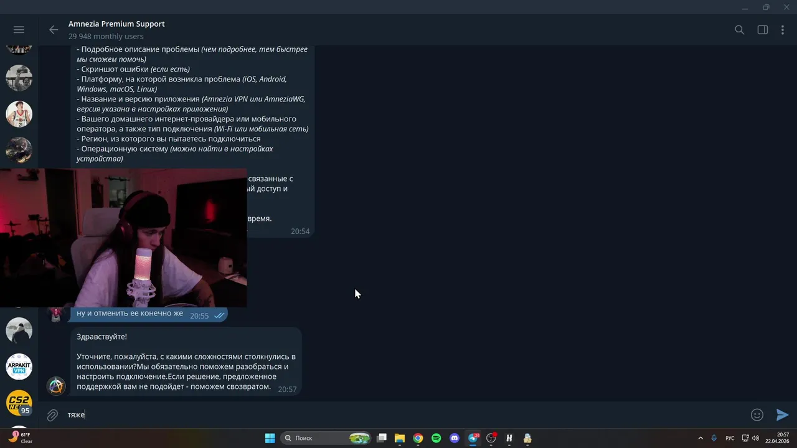Screen dimensions: 797x448
Task: Open the three-dot chat options menu
Action: pyautogui.click(x=783, y=30)
